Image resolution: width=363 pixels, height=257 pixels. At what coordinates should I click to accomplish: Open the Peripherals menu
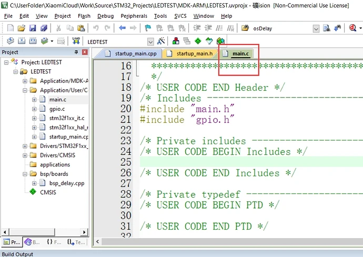coord(134,16)
